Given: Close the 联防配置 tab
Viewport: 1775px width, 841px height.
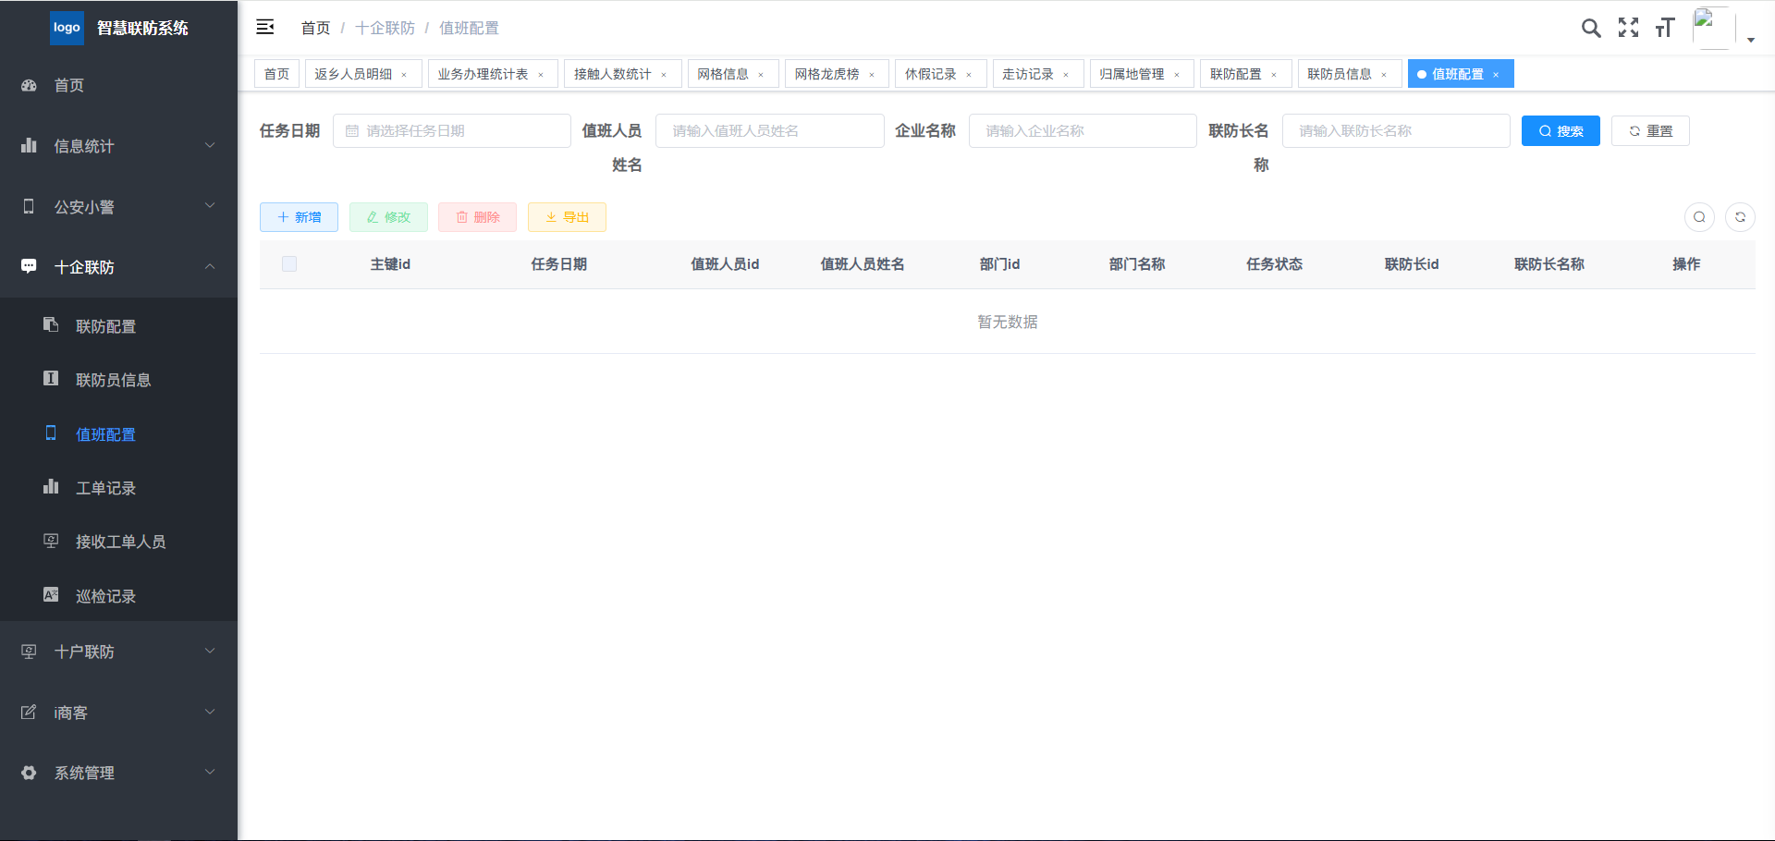Looking at the screenshot, I should (x=1274, y=75).
